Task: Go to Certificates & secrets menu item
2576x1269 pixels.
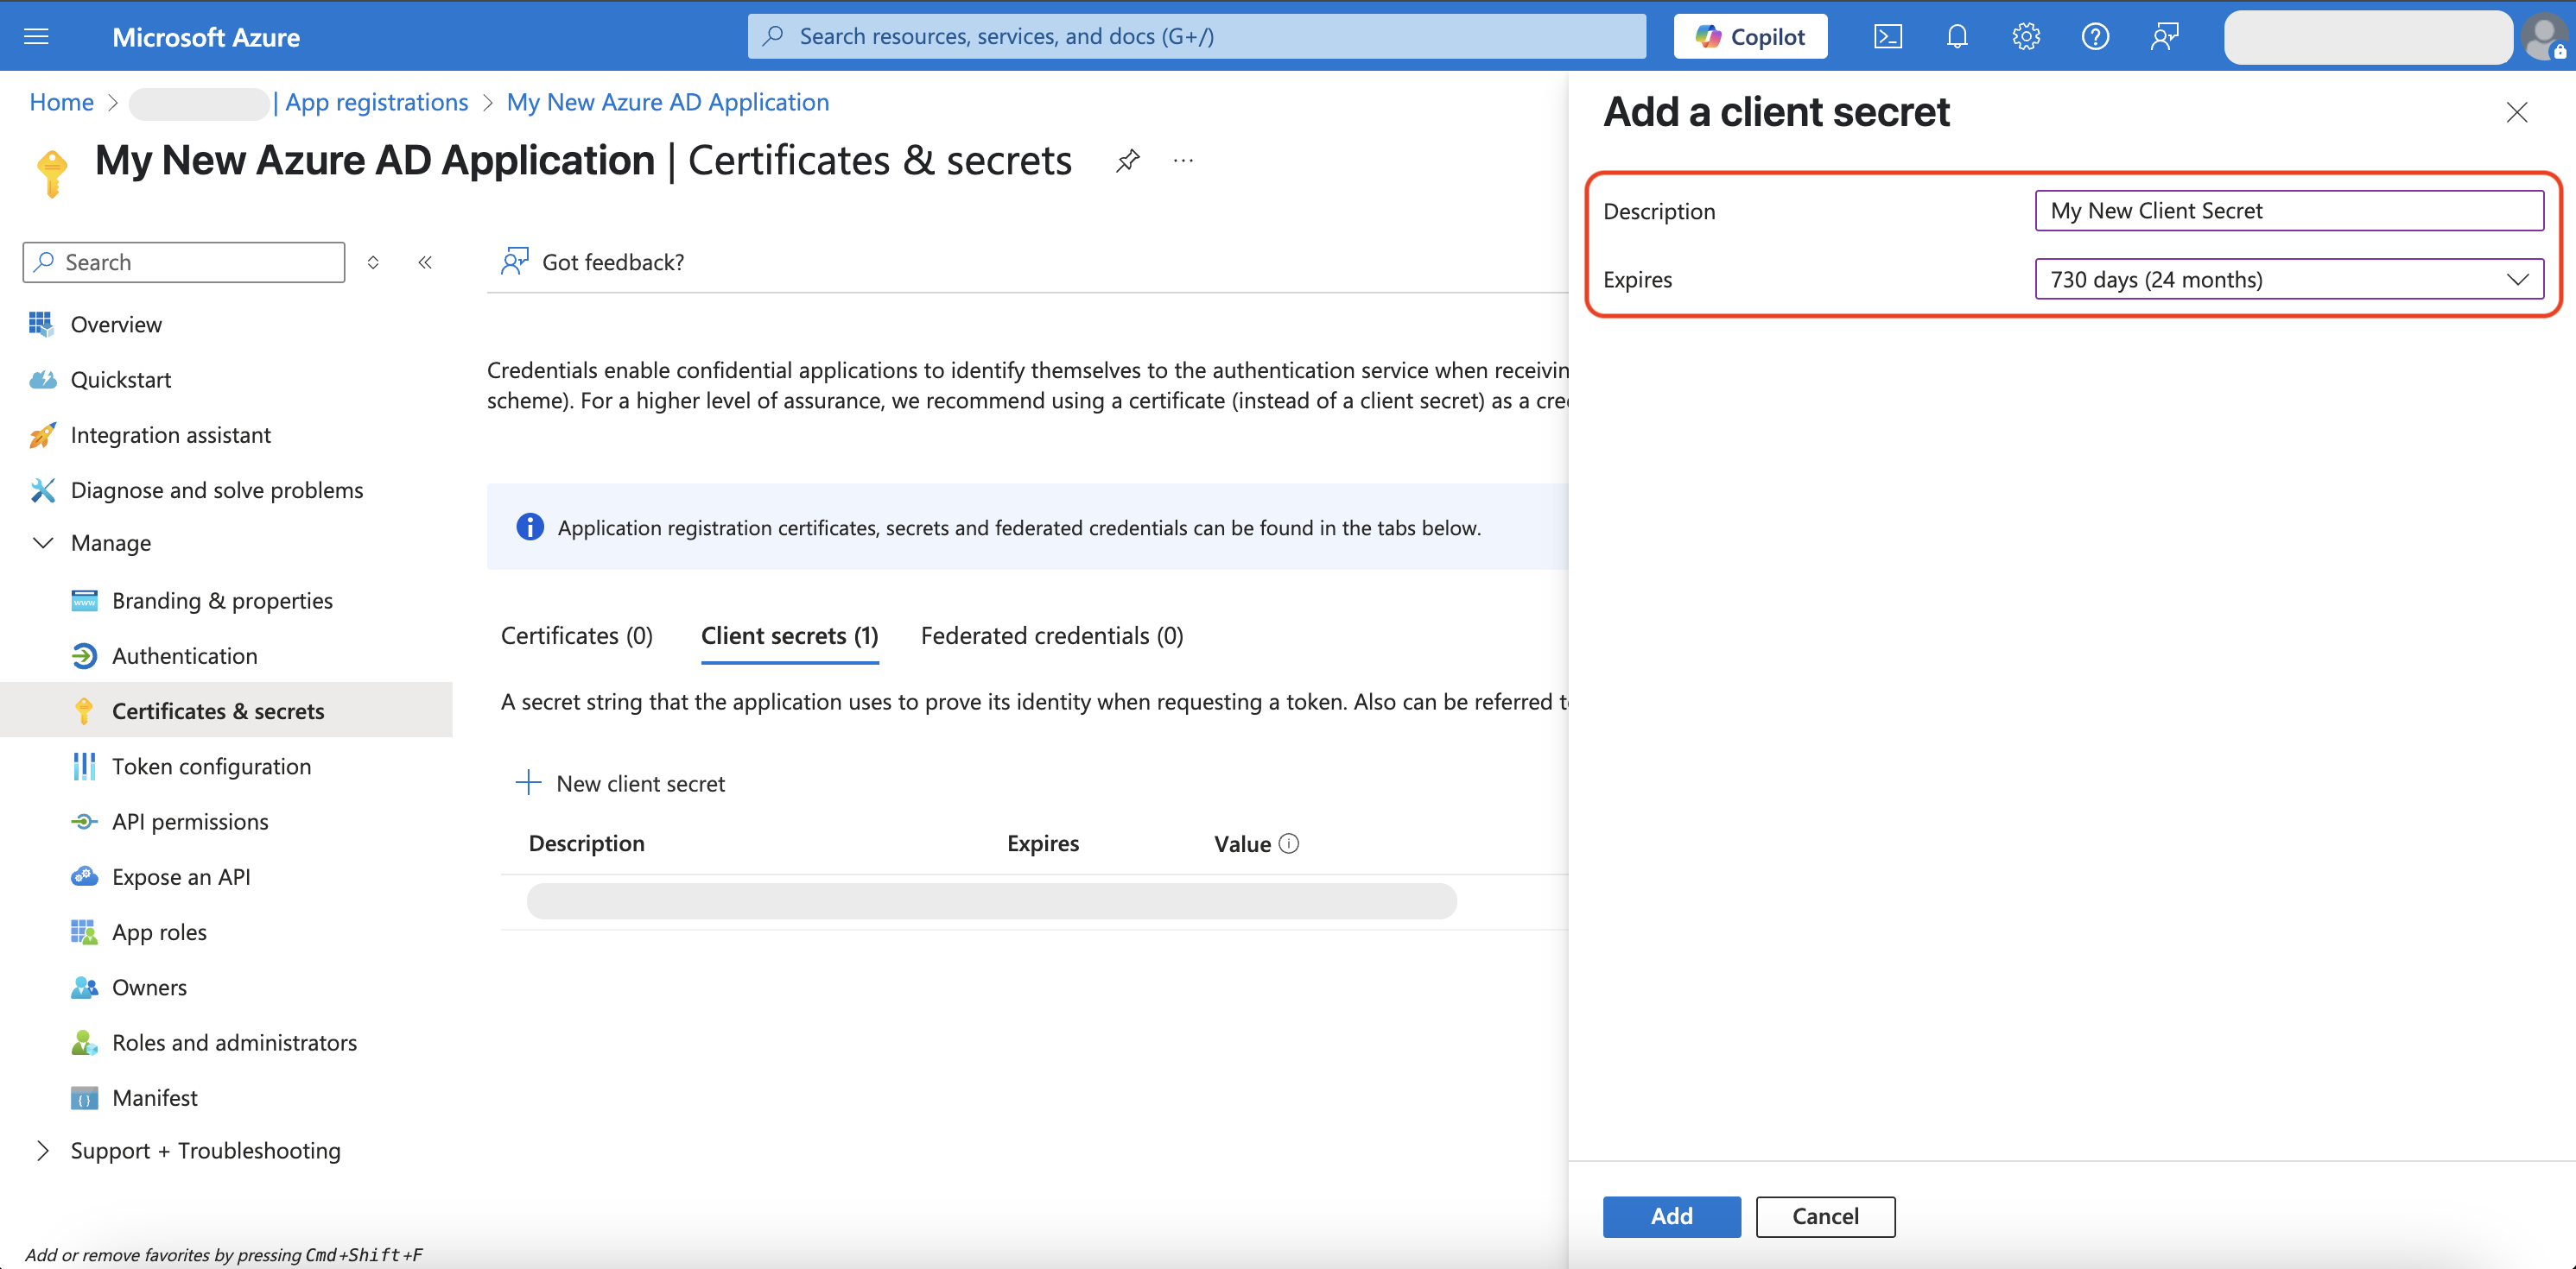Action: [218, 710]
